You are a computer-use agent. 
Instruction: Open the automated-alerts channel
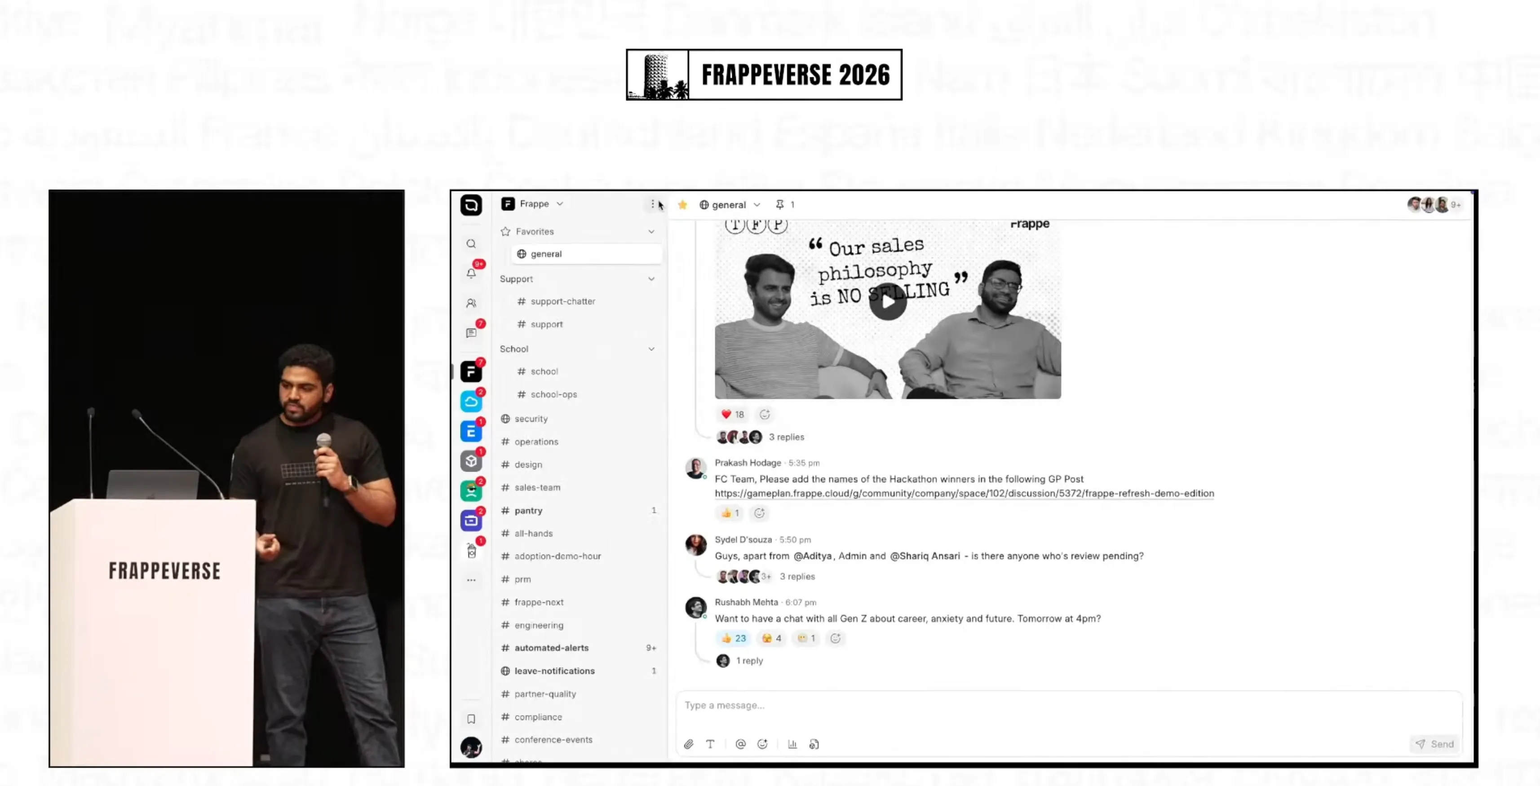coord(580,648)
